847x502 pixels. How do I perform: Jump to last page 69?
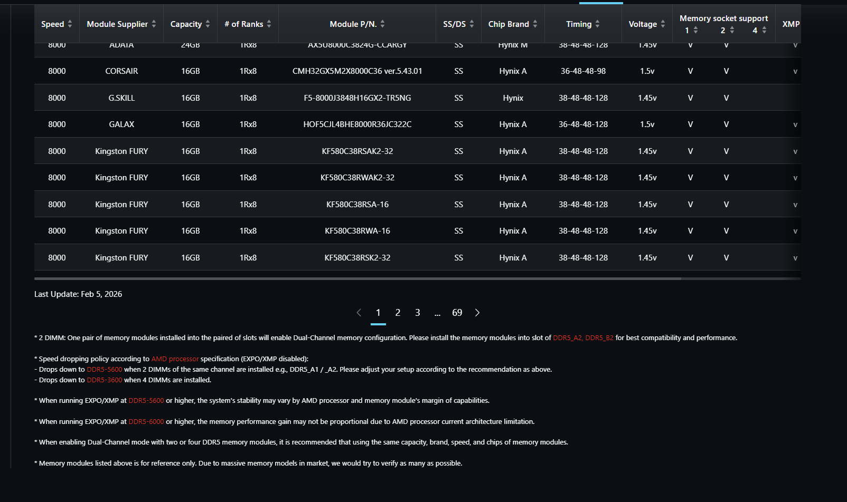pos(457,313)
